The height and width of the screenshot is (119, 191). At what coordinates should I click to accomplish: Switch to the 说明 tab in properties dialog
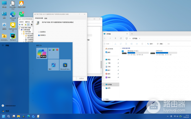46,18
